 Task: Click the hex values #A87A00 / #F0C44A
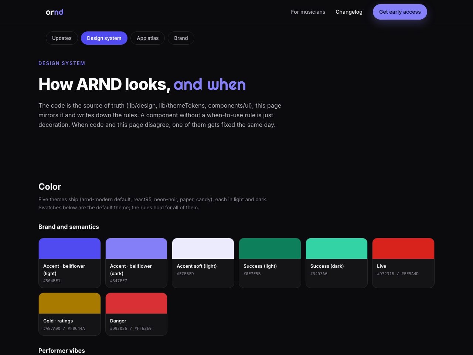click(64, 329)
